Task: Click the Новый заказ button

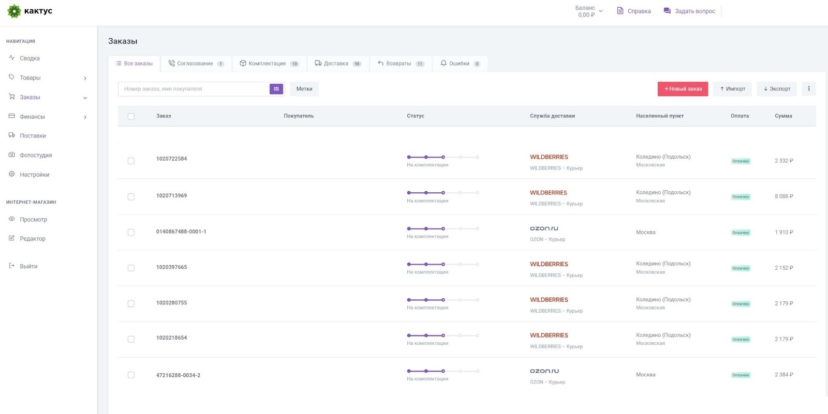Action: tap(683, 89)
